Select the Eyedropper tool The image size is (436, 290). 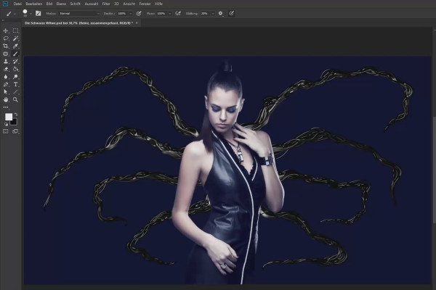pyautogui.click(x=15, y=46)
